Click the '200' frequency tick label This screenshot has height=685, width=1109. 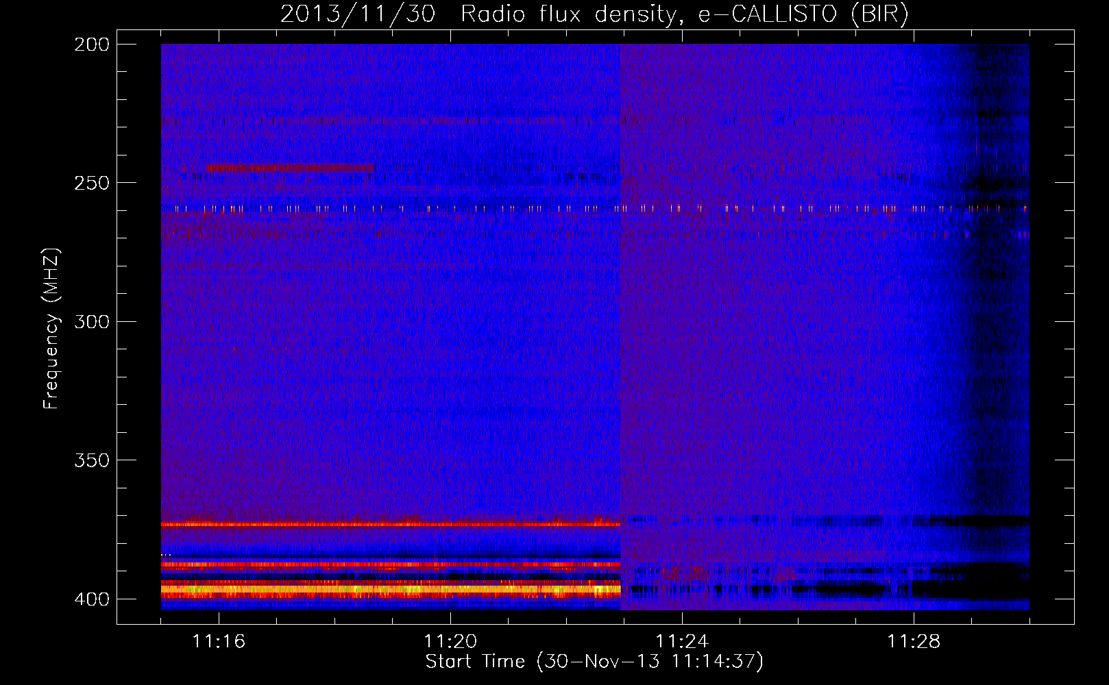(92, 45)
